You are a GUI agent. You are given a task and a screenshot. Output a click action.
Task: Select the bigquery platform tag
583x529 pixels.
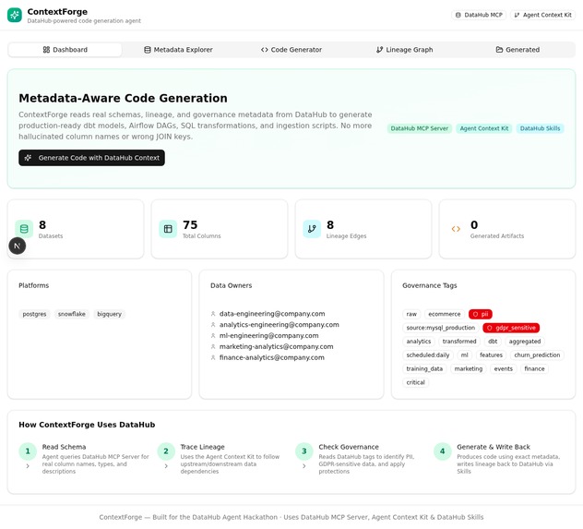pos(109,314)
